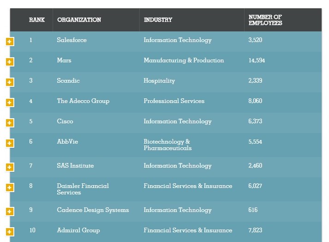
Task: Select the Cisco organization cell
Action: coord(65,121)
